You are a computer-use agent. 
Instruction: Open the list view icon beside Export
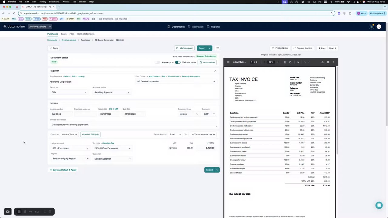coord(217,48)
